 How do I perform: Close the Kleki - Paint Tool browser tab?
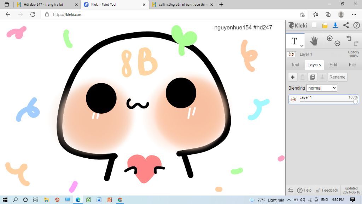click(144, 4)
